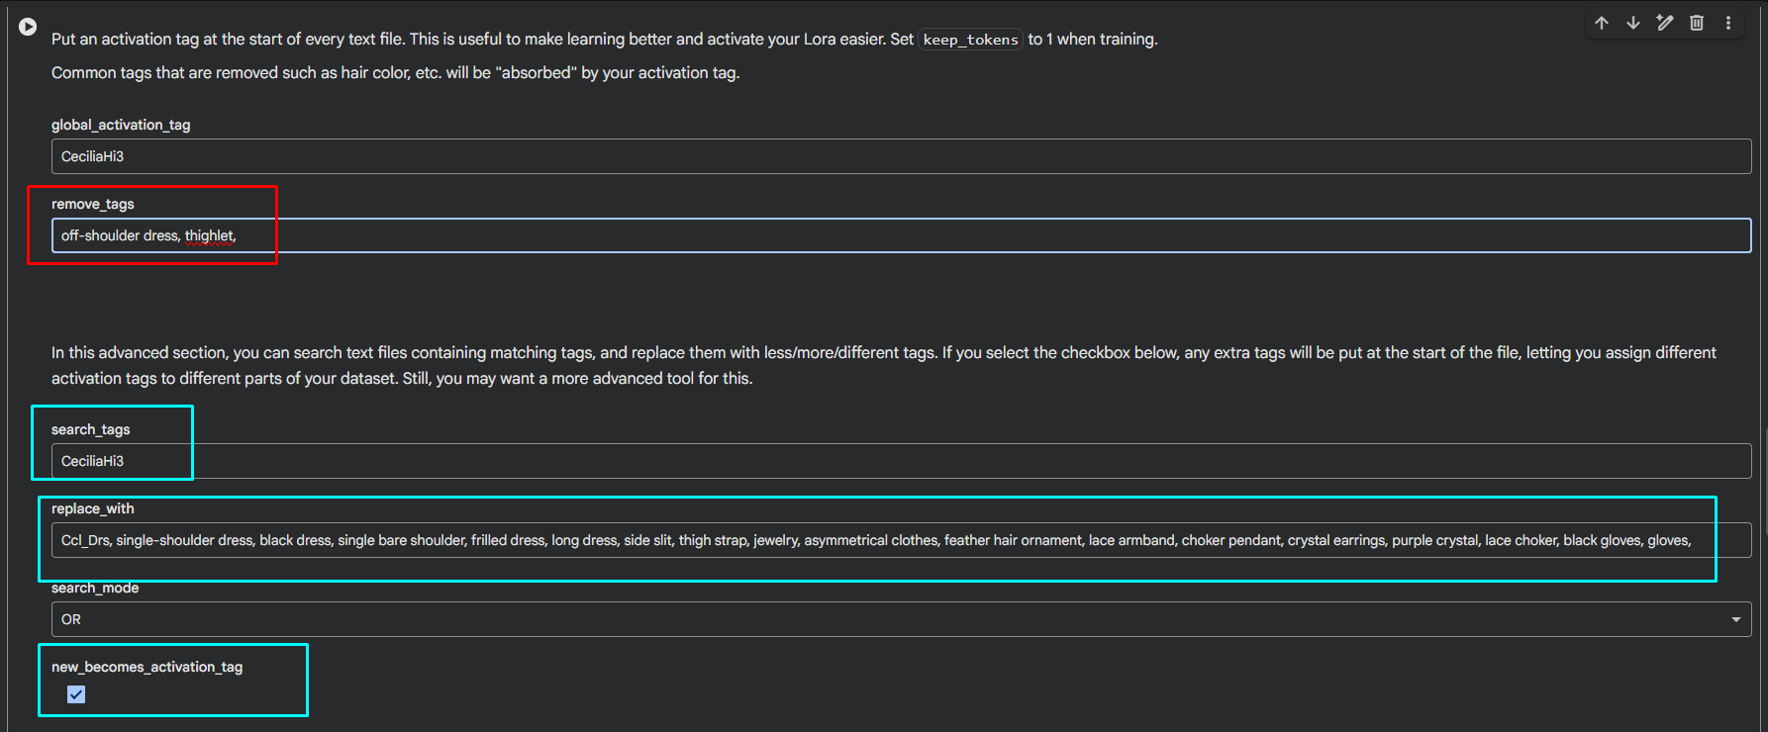This screenshot has width=1768, height=732.
Task: Click the remove_tags field label
Action: 93,204
